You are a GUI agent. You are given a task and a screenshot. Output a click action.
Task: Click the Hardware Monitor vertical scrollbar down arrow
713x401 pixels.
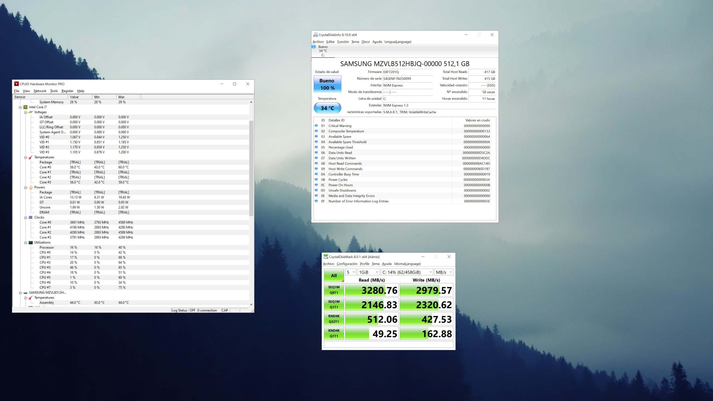pos(251,305)
